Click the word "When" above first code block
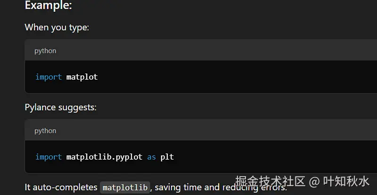Screen dimensions: 377x195 [x=37, y=27]
